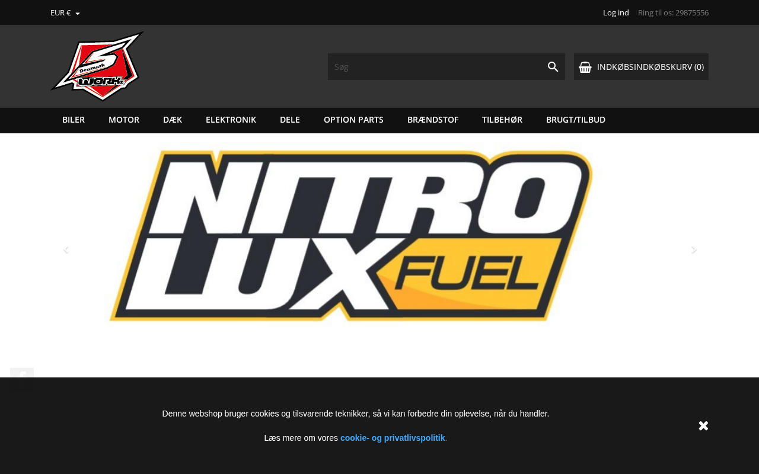Click the Log ind link

(616, 12)
